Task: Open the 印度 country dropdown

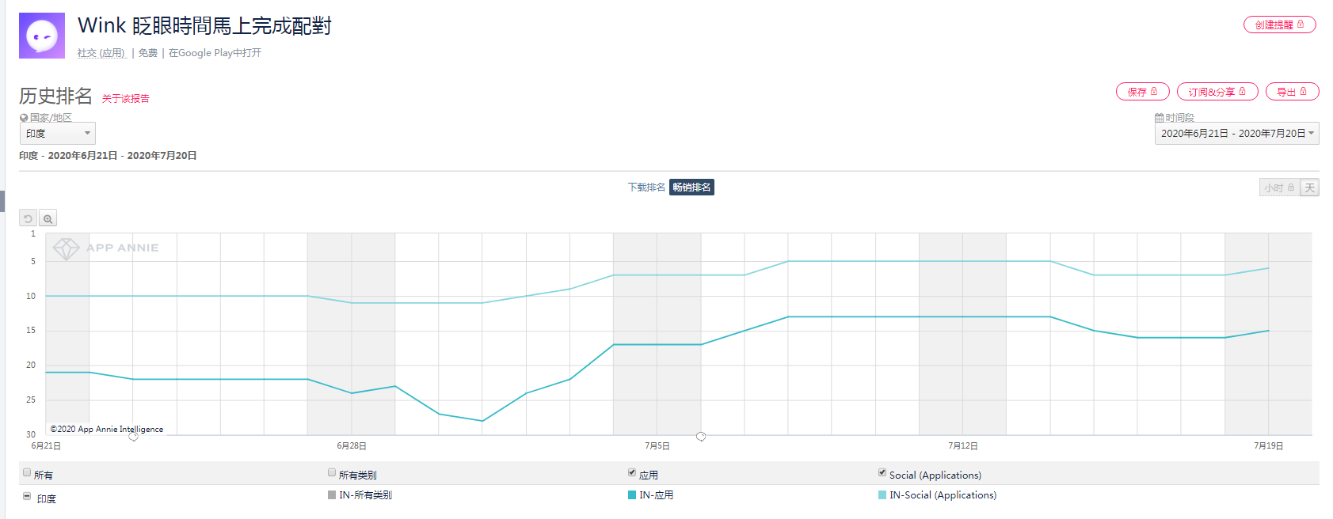Action: pos(57,133)
